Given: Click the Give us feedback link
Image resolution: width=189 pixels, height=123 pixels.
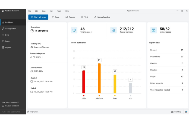Looking at the screenshot, I should coord(12,106).
